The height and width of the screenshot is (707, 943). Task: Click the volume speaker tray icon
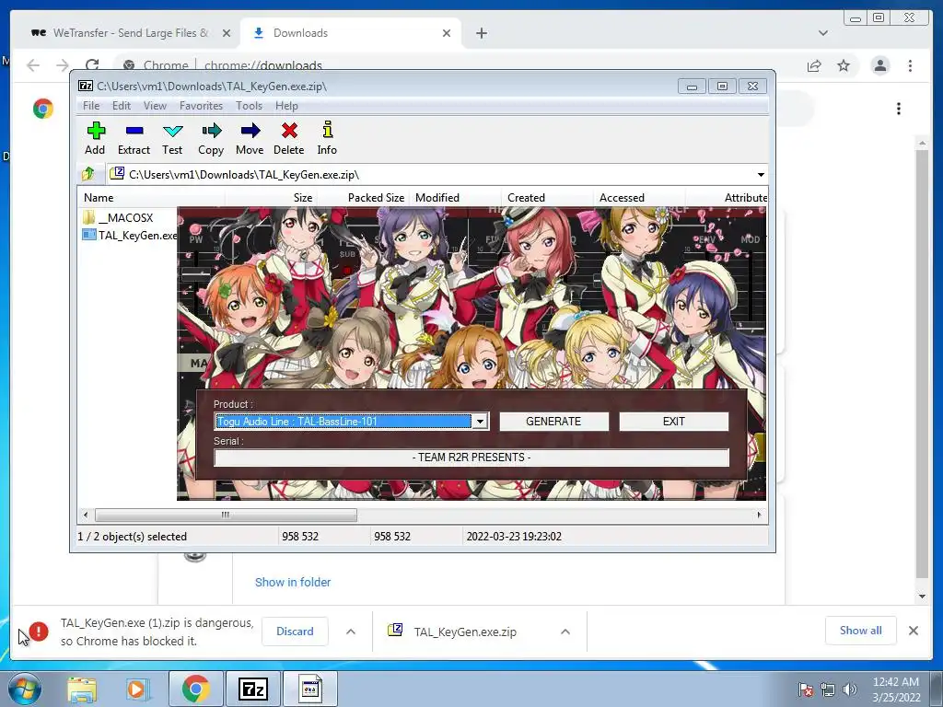pos(850,690)
